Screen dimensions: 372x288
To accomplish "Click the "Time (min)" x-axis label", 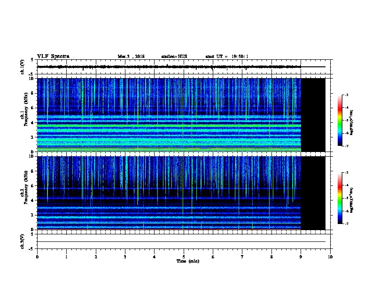I will [x=188, y=261].
